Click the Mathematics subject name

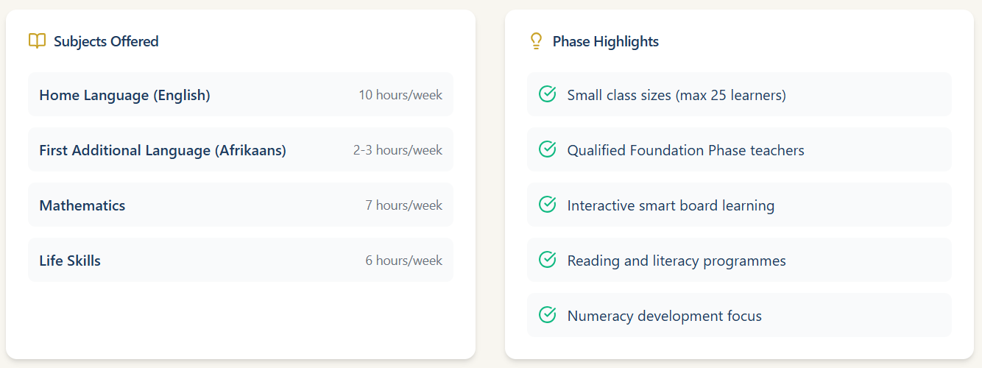click(82, 205)
